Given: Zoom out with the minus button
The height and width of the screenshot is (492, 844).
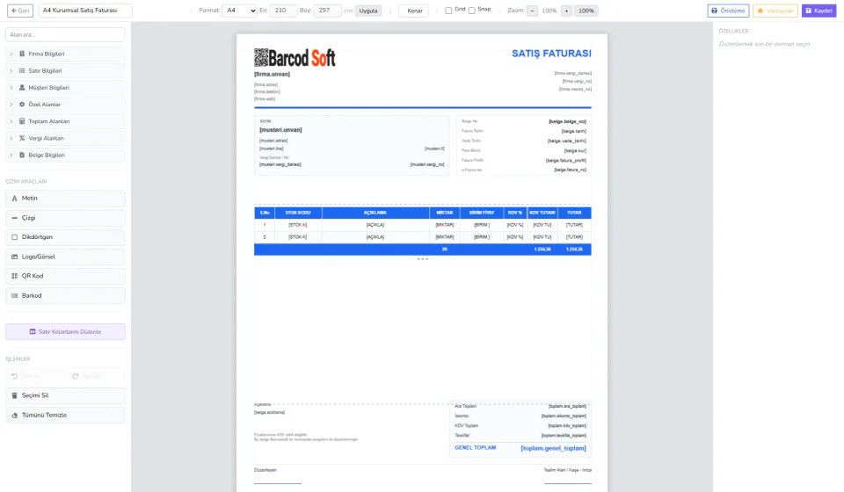Looking at the screenshot, I should tap(533, 11).
